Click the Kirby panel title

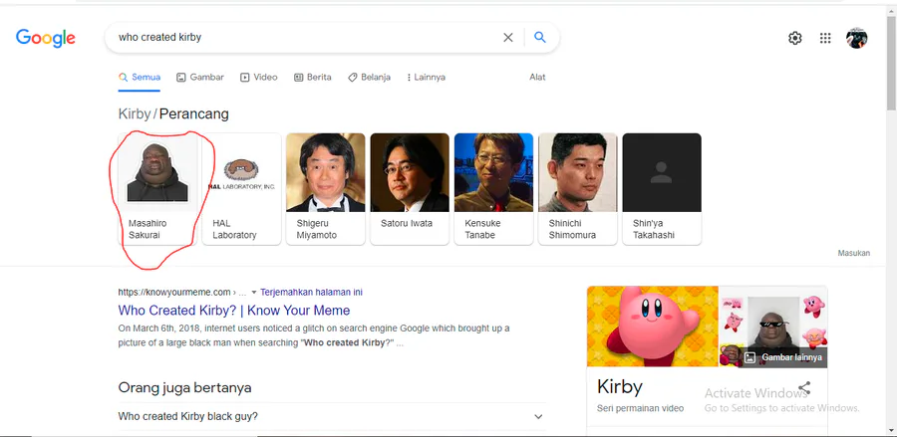(x=620, y=387)
